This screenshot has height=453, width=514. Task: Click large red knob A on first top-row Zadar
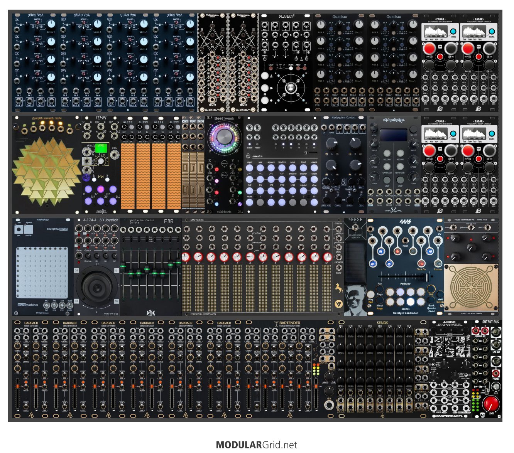coord(429,49)
